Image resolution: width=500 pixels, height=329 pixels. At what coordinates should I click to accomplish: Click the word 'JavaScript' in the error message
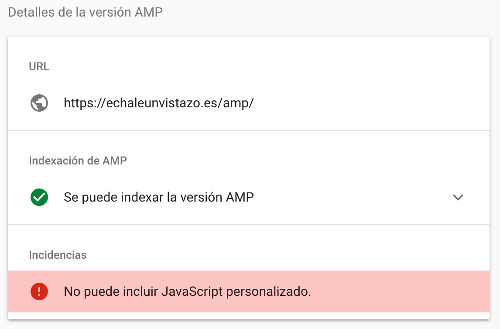tap(192, 291)
